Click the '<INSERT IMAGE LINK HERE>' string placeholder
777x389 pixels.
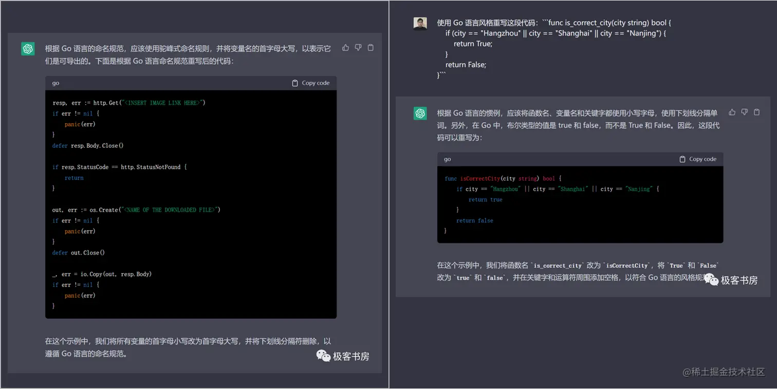161,103
